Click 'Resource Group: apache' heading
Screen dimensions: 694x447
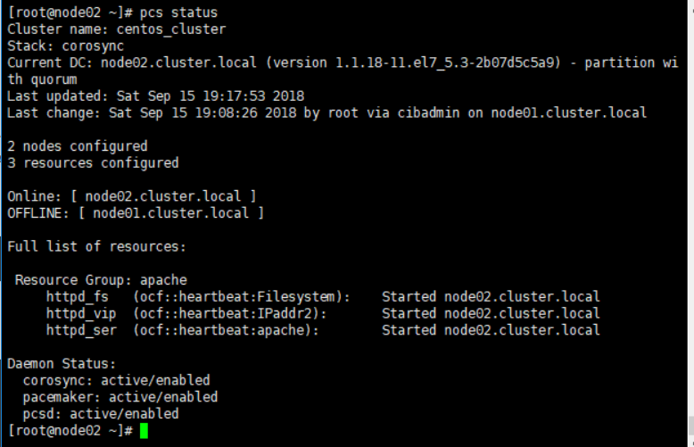[101, 280]
